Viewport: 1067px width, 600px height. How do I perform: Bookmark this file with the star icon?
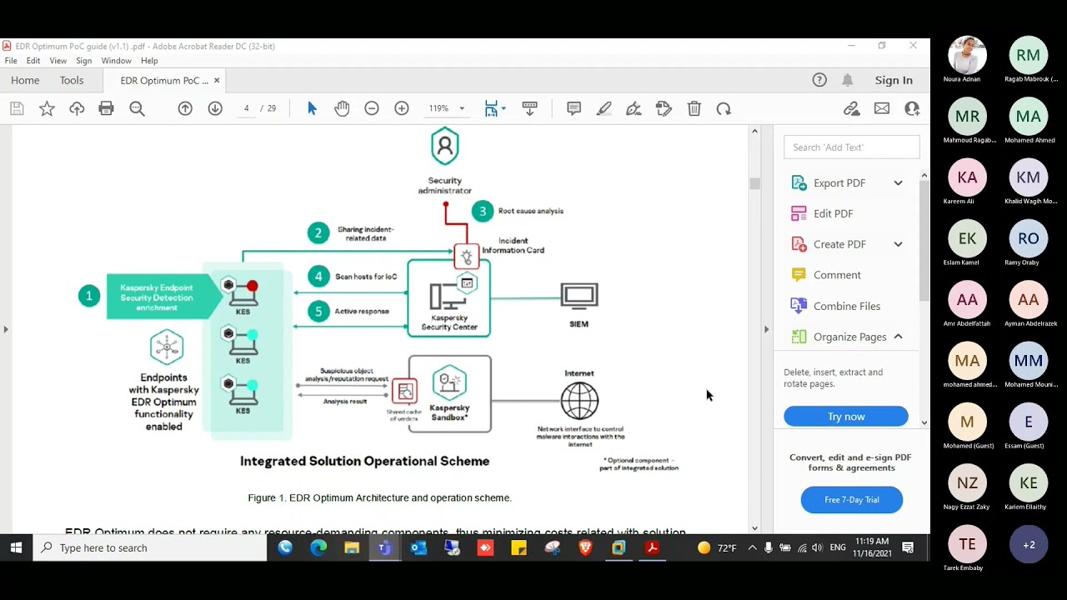[47, 108]
